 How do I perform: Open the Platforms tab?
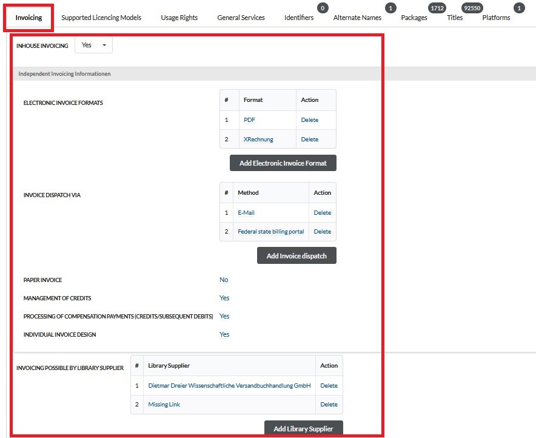point(496,18)
